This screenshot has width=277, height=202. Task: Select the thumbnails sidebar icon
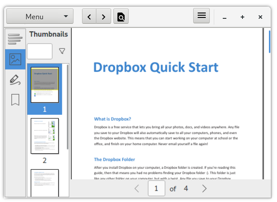15,59
